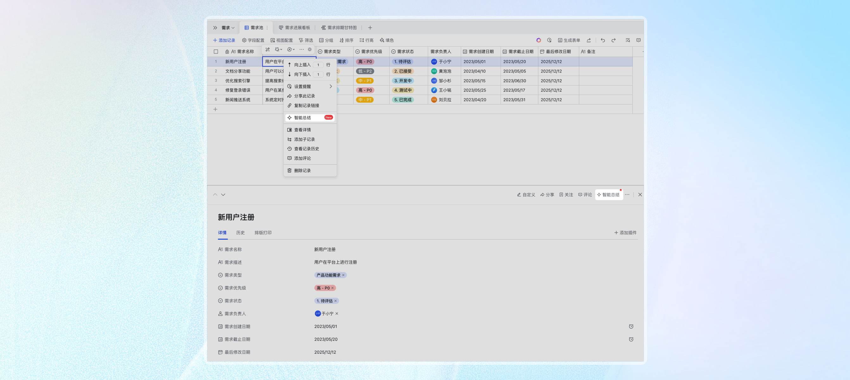Choose 删除记录 from context menu
Image resolution: width=850 pixels, height=380 pixels.
tap(302, 171)
